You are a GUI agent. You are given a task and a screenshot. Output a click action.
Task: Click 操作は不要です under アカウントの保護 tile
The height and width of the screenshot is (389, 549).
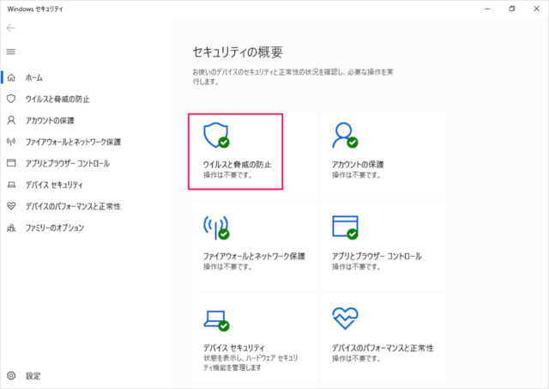356,175
